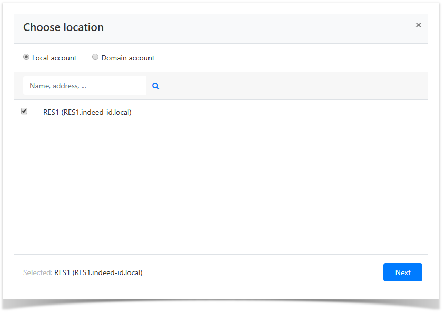This screenshot has width=446, height=314.
Task: Uncheck the RES1 checkbox
Action: click(24, 112)
